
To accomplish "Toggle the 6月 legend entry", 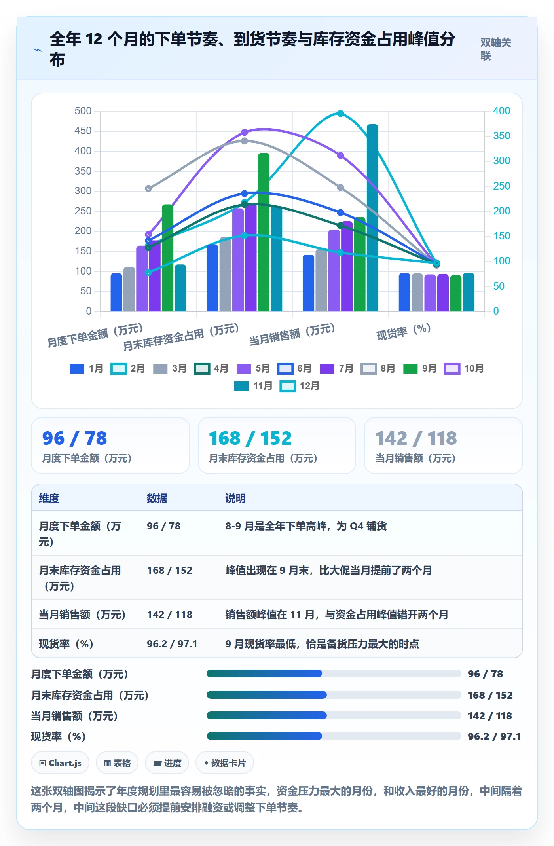I will (295, 369).
